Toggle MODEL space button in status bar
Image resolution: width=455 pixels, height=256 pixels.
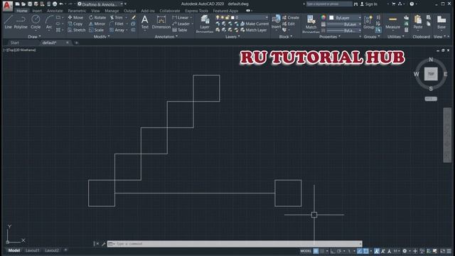[x=306, y=251]
